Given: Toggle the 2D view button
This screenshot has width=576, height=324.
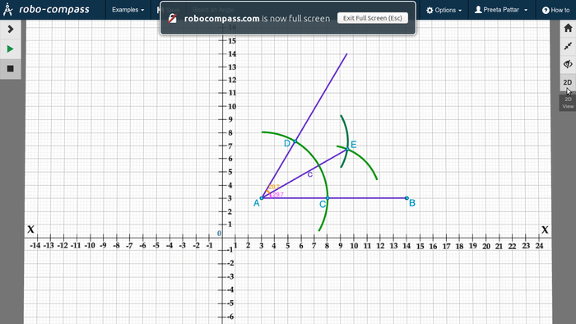Looking at the screenshot, I should tap(568, 82).
